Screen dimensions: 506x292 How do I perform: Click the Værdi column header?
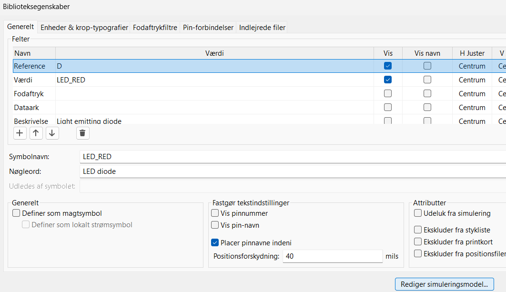214,53
